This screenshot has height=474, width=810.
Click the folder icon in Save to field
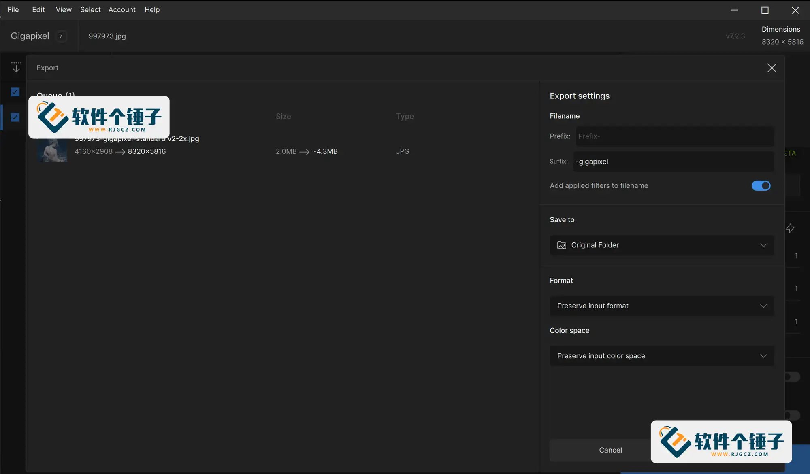tap(562, 245)
